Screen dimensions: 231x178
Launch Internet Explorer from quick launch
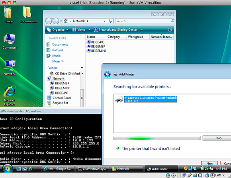[x=31, y=169]
